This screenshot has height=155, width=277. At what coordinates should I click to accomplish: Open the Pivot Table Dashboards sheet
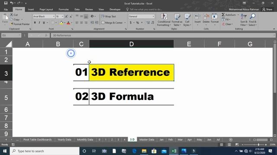[x=38, y=139]
